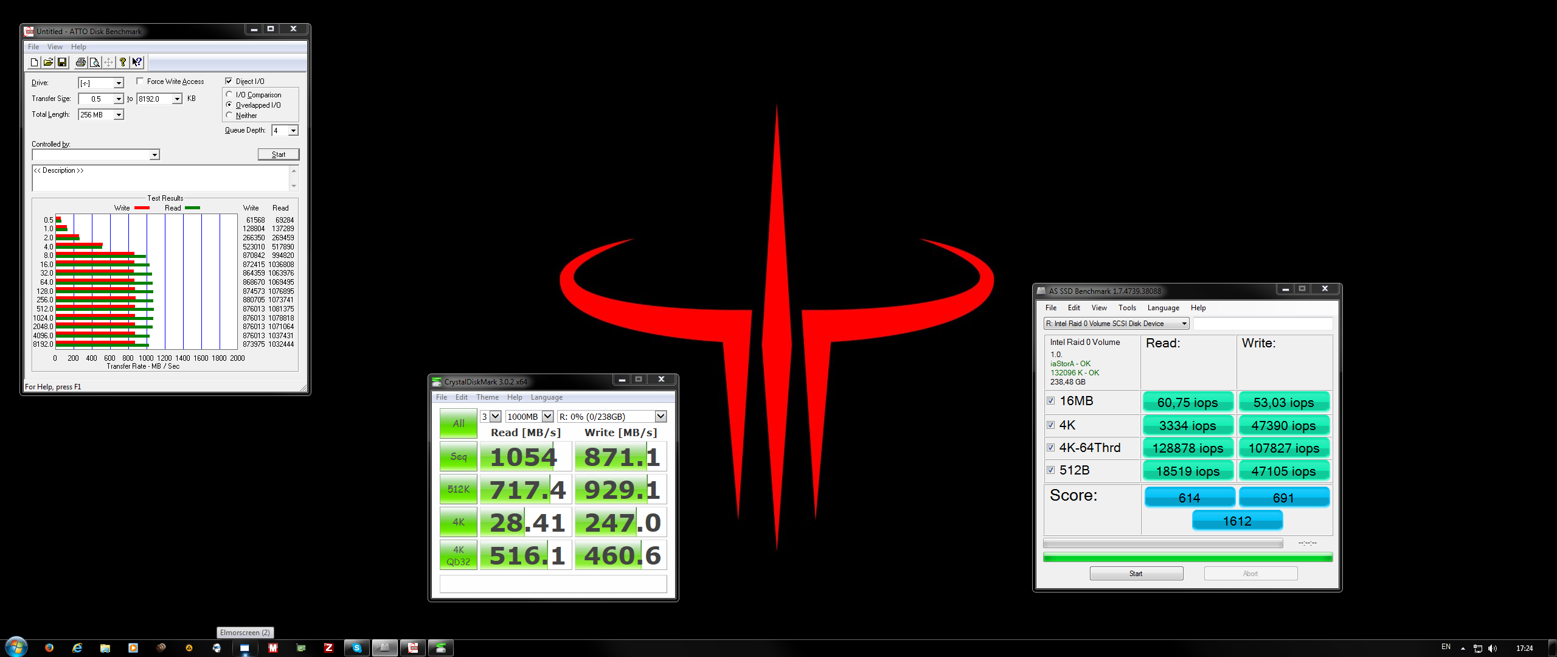The width and height of the screenshot is (1557, 657).
Task: Open the CrystalDiskMark test count dropdown
Action: (495, 417)
